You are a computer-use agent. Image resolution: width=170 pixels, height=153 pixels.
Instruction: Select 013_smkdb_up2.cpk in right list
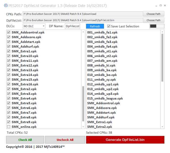[103, 89]
